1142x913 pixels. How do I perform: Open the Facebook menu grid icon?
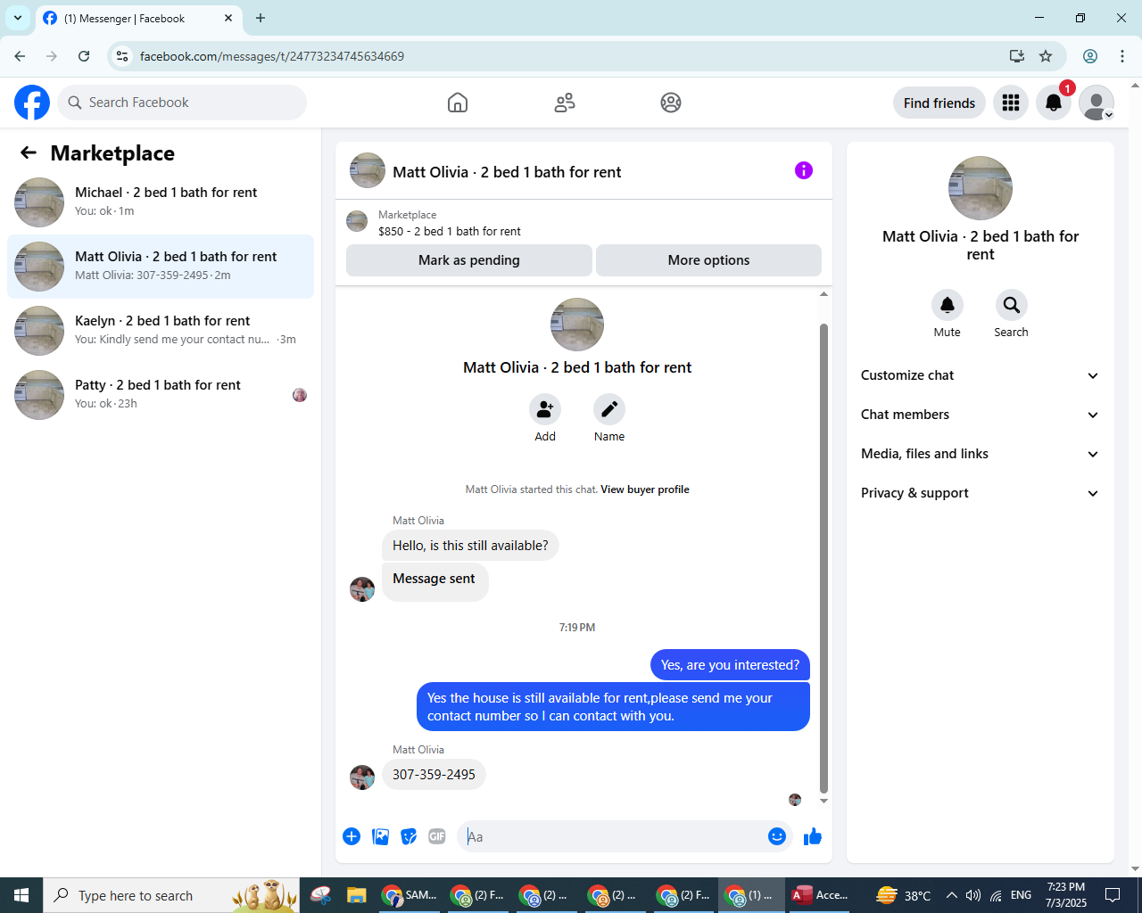coord(1011,103)
